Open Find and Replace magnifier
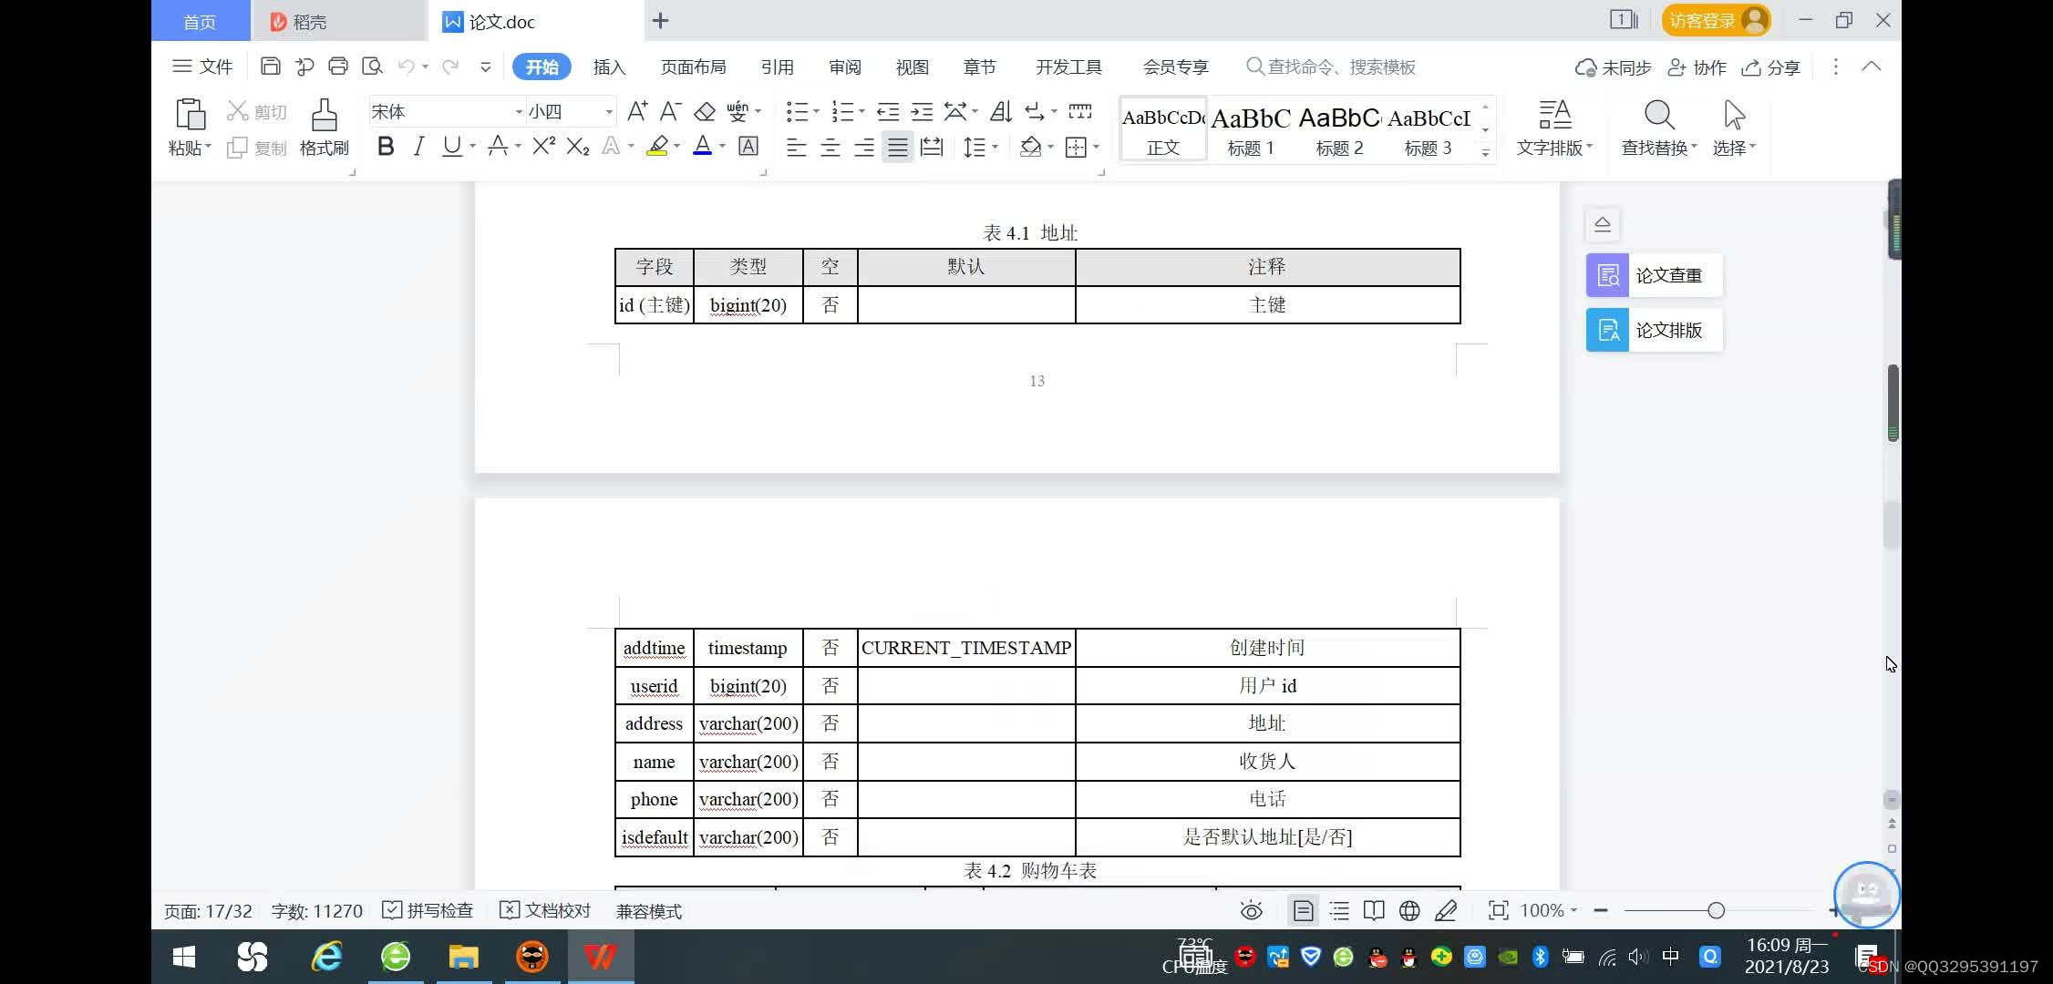Viewport: 2053px width, 984px height. coord(1658,115)
